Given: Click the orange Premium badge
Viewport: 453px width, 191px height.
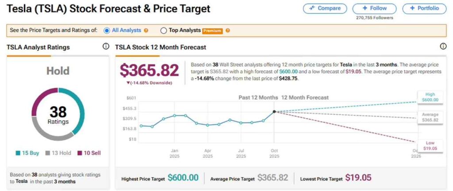Looking at the screenshot, I should pyautogui.click(x=212, y=31).
